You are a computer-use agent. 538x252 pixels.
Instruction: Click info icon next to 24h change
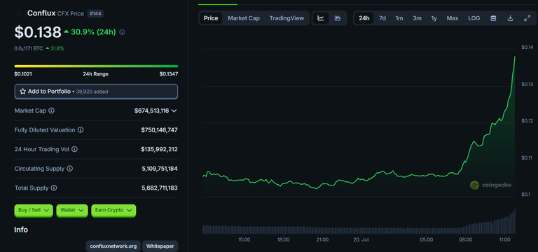point(122,32)
